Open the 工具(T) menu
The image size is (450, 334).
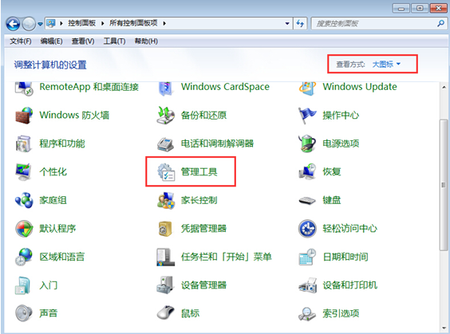pos(114,41)
